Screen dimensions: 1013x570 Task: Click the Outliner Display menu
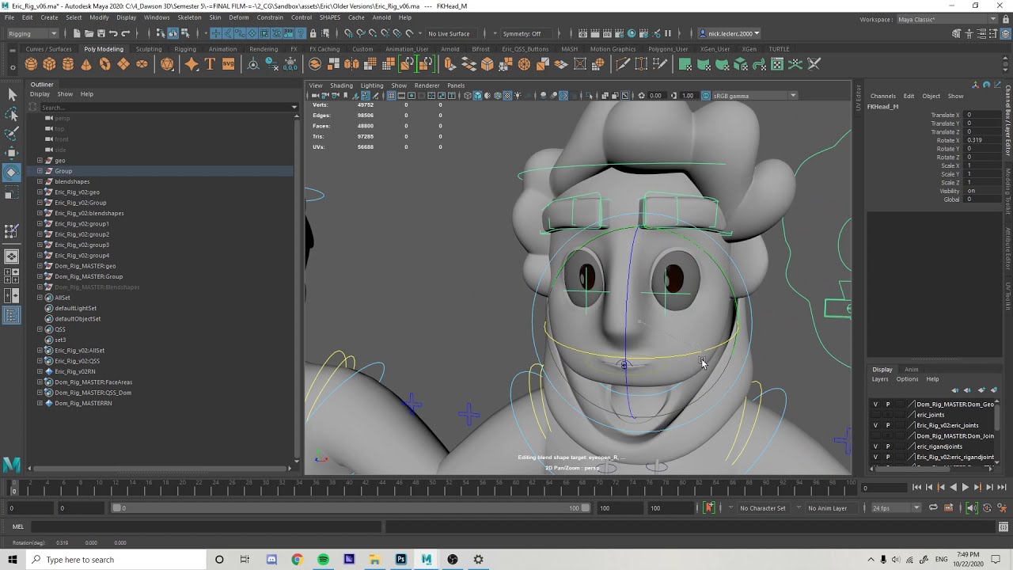point(40,94)
